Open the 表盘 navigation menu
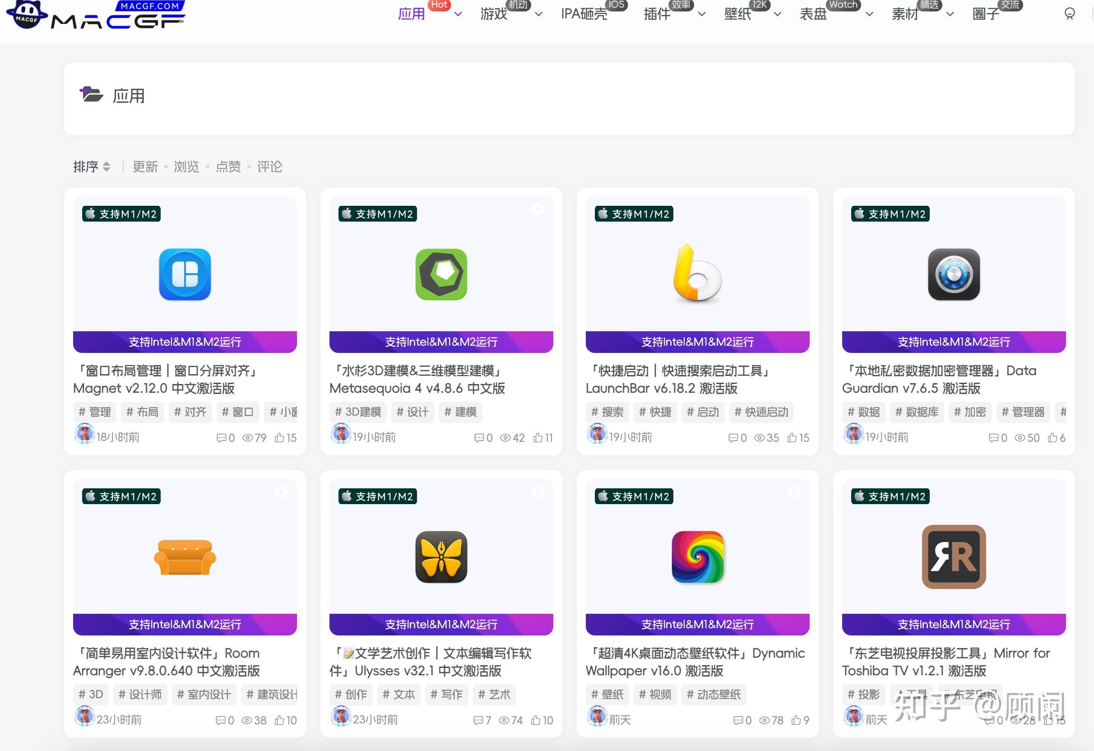This screenshot has width=1094, height=751. [813, 14]
